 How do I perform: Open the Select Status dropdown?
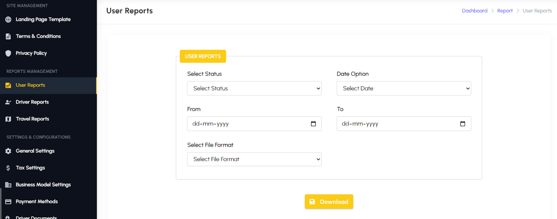pyautogui.click(x=254, y=88)
